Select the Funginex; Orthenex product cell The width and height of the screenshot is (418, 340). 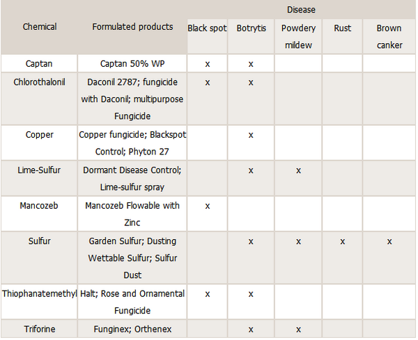pyautogui.click(x=132, y=329)
